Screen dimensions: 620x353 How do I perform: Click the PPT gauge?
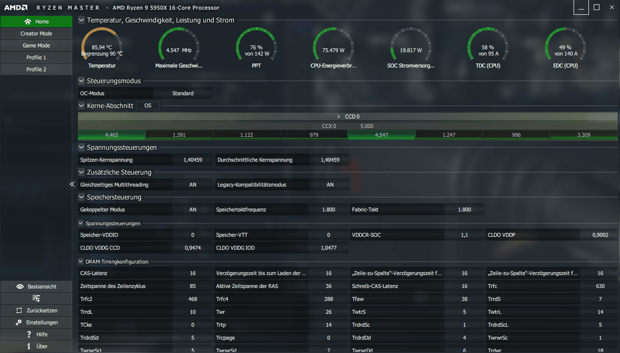click(x=256, y=48)
